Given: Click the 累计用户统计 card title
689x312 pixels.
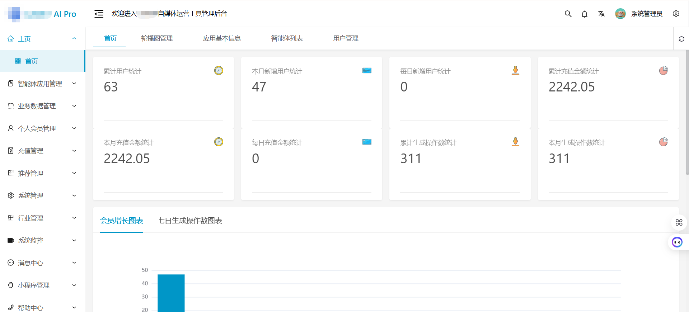Looking at the screenshot, I should click(x=122, y=71).
